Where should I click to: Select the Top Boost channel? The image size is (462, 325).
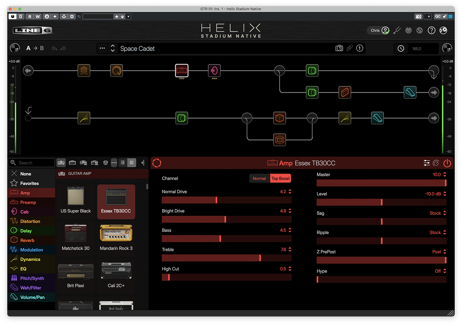tap(280, 179)
